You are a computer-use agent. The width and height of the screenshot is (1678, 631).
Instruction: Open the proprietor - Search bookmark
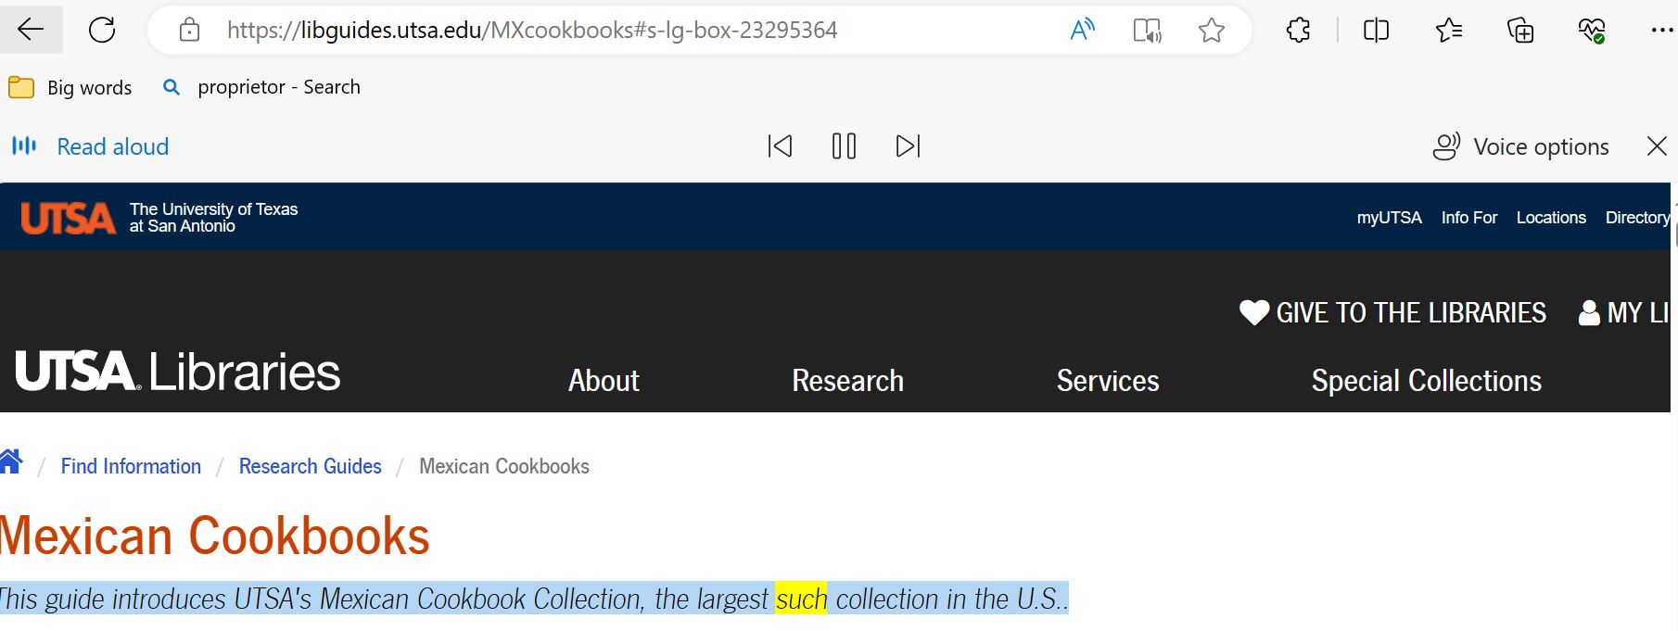pos(261,87)
